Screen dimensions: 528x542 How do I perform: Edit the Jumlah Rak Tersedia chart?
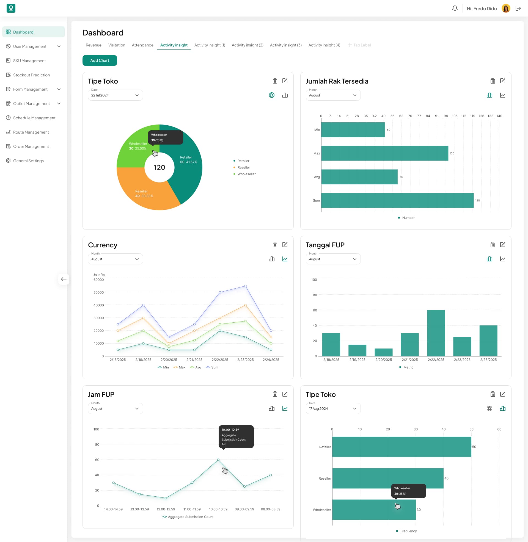click(x=502, y=81)
